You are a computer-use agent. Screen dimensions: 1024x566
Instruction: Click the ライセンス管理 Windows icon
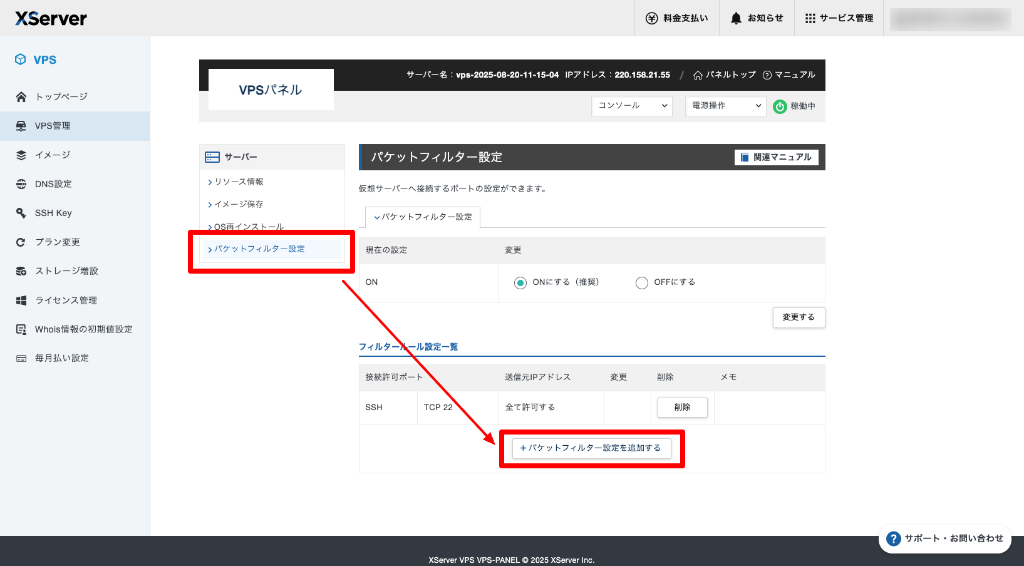pyautogui.click(x=21, y=301)
